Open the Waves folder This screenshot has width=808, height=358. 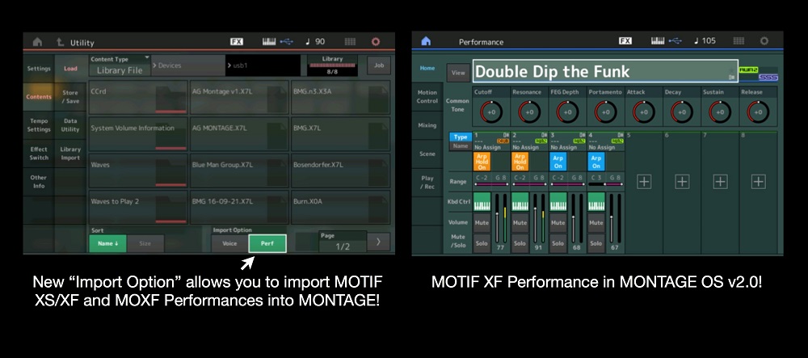pyautogui.click(x=138, y=171)
